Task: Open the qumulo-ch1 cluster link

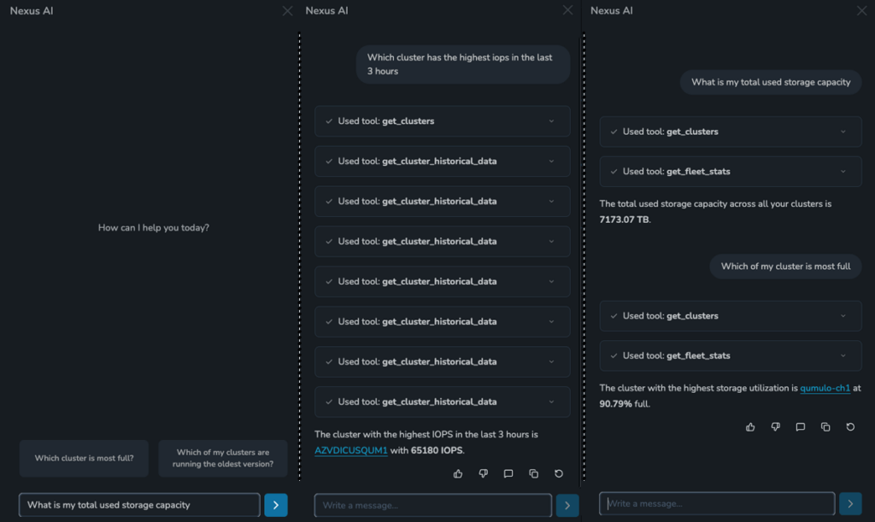Action: [x=825, y=388]
